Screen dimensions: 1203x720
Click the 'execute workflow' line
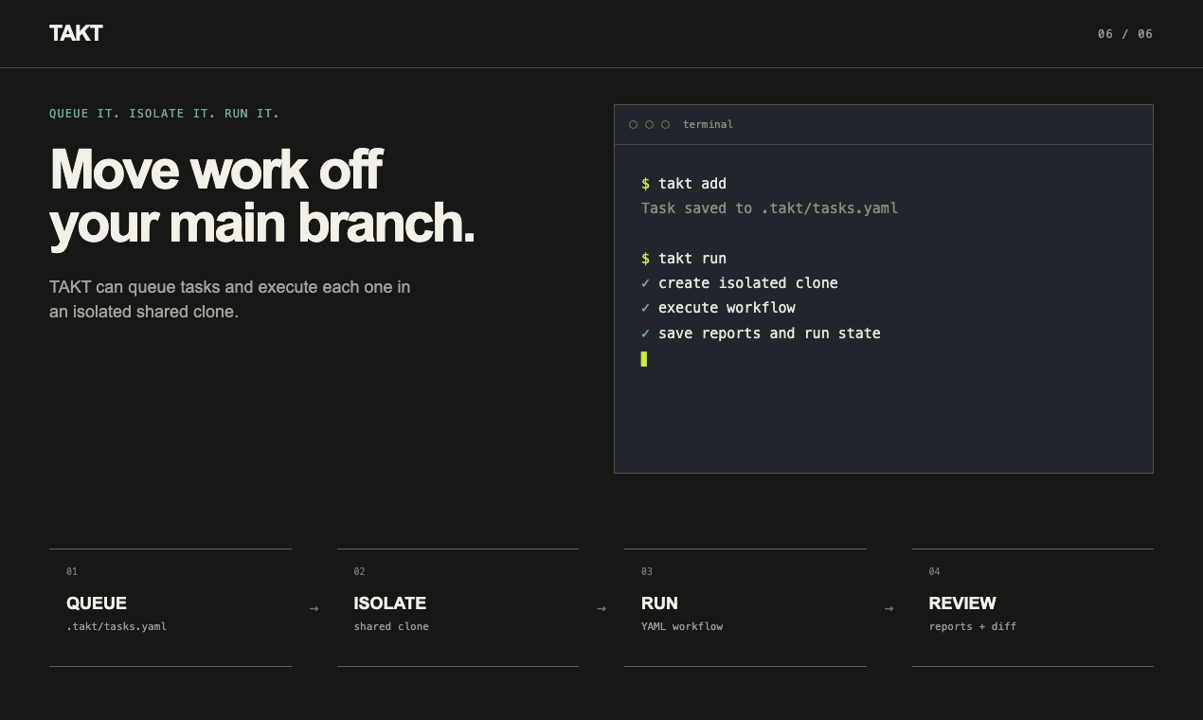[x=727, y=308]
